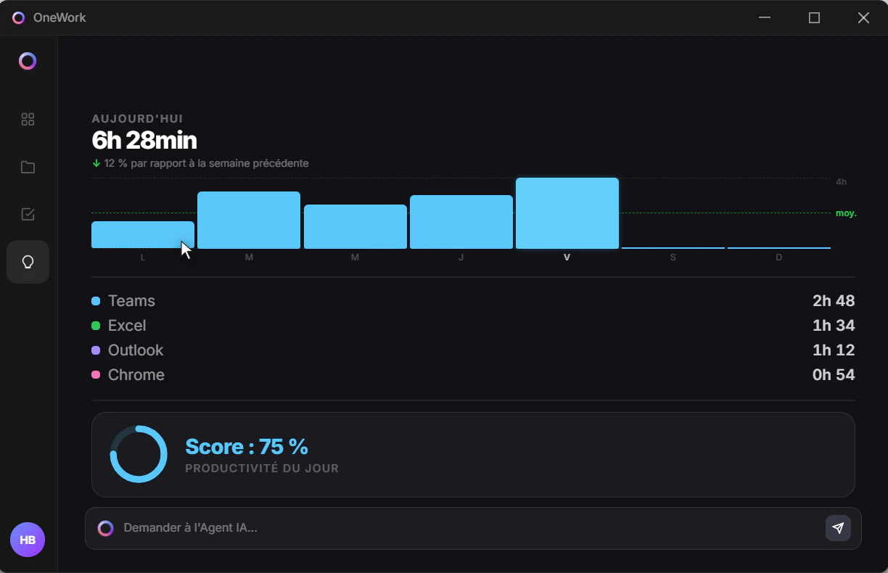Click the productivity score progress ring

coord(139,454)
